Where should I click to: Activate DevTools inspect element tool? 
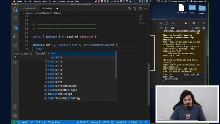click(161, 23)
